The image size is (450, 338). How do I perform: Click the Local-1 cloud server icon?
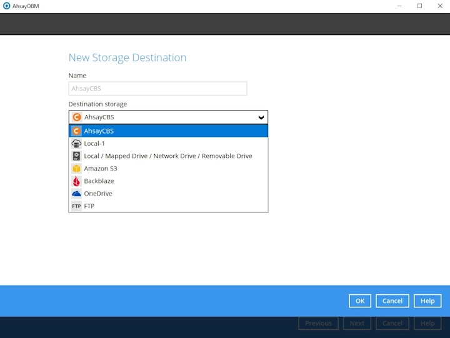(x=76, y=144)
